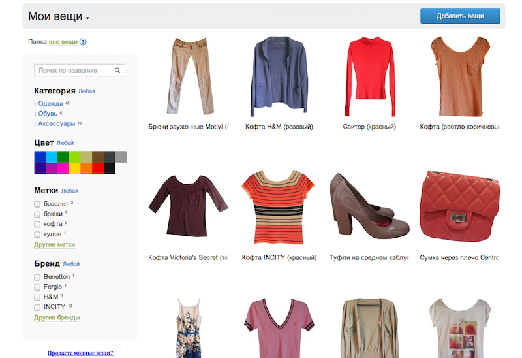The image size is (522, 358).
Task: Open the beige cardigan thumbnail
Action: pos(369,328)
